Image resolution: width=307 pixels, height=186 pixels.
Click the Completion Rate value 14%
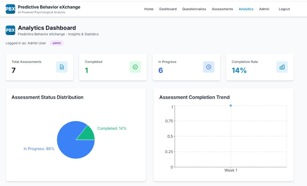(x=239, y=70)
